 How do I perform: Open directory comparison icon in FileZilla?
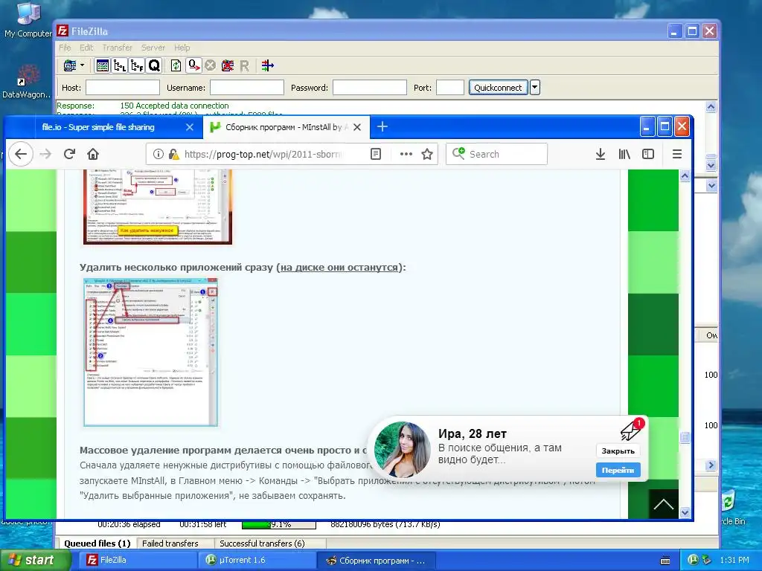[267, 65]
